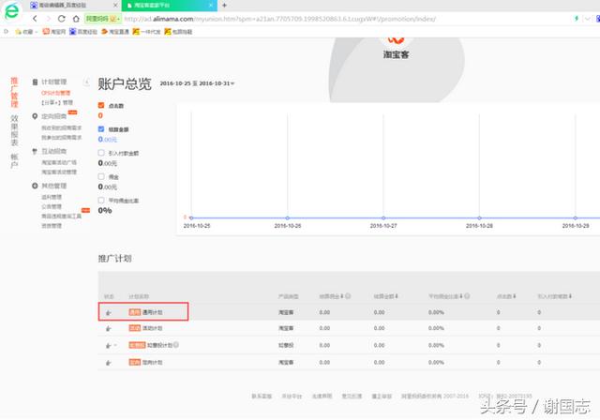This screenshot has width=600, height=420.
Task: Open the status dropdown arrow in 如意投计划 row
Action: 115,345
